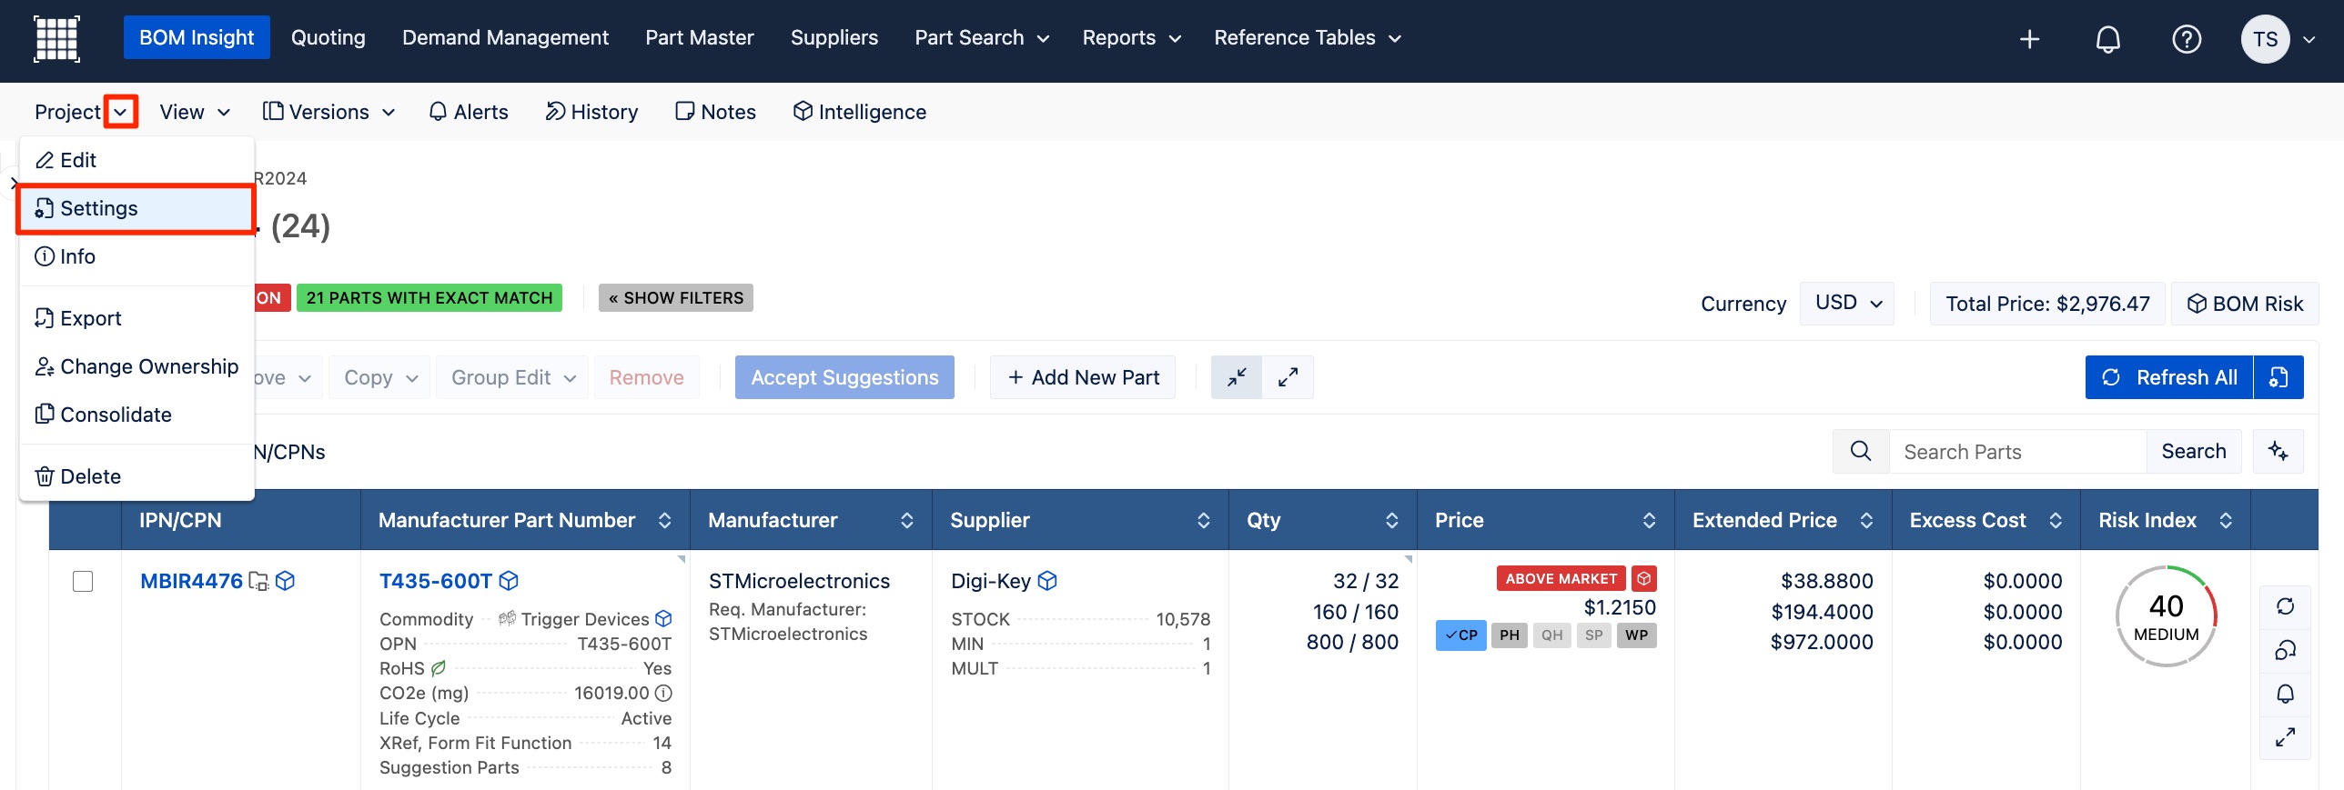The image size is (2344, 790).
Task: Expand the Part Search menu
Action: coord(982,38)
